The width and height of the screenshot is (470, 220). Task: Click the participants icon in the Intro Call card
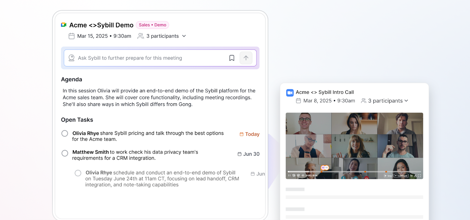click(x=364, y=101)
